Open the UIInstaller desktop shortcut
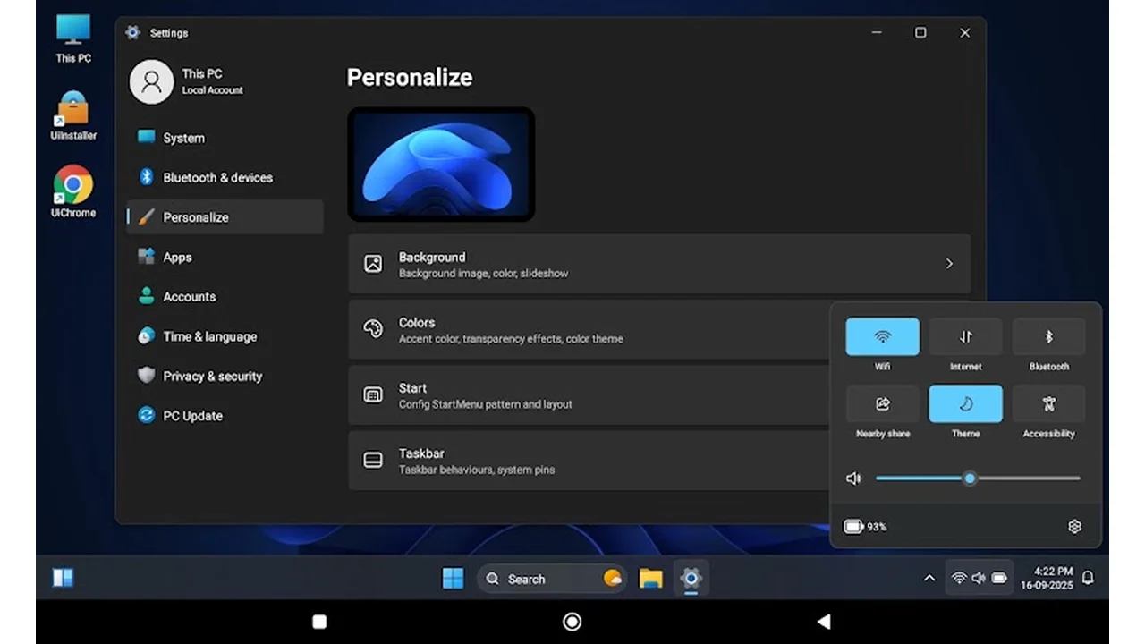Viewport: 1145px width, 644px height. click(73, 115)
